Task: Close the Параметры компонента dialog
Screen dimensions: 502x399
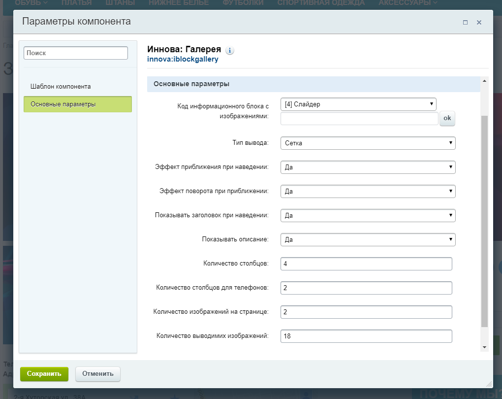Action: click(x=479, y=22)
